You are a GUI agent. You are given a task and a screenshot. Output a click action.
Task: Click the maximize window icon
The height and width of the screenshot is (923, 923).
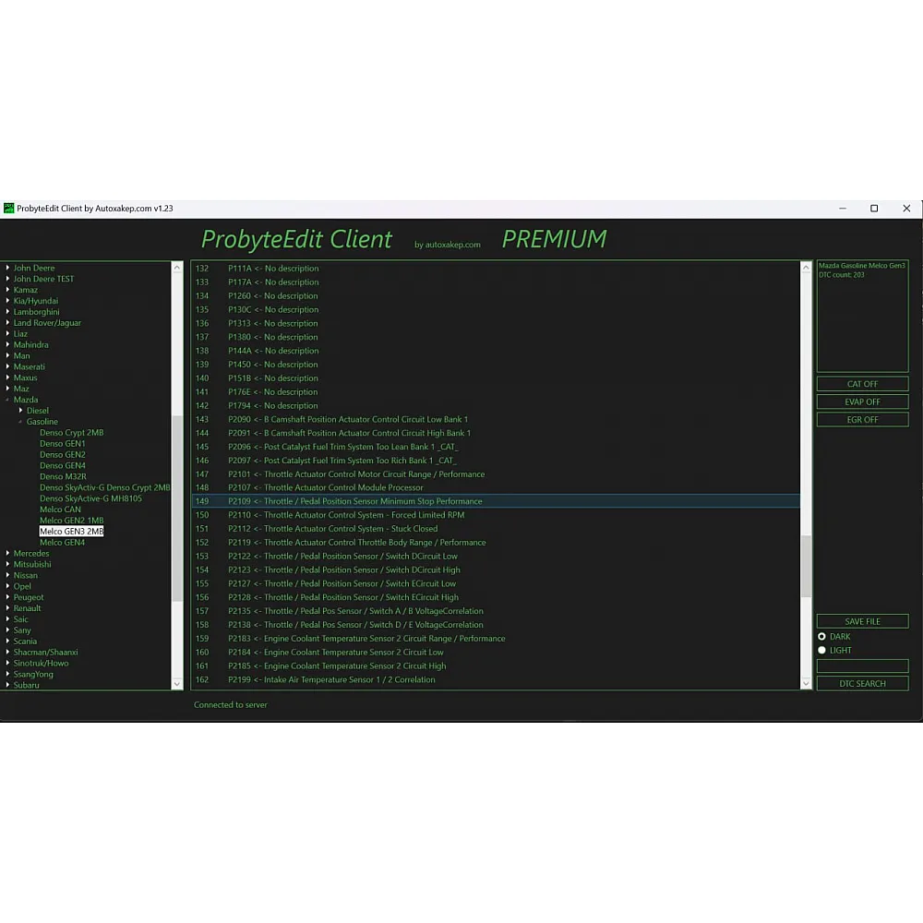[x=874, y=209]
